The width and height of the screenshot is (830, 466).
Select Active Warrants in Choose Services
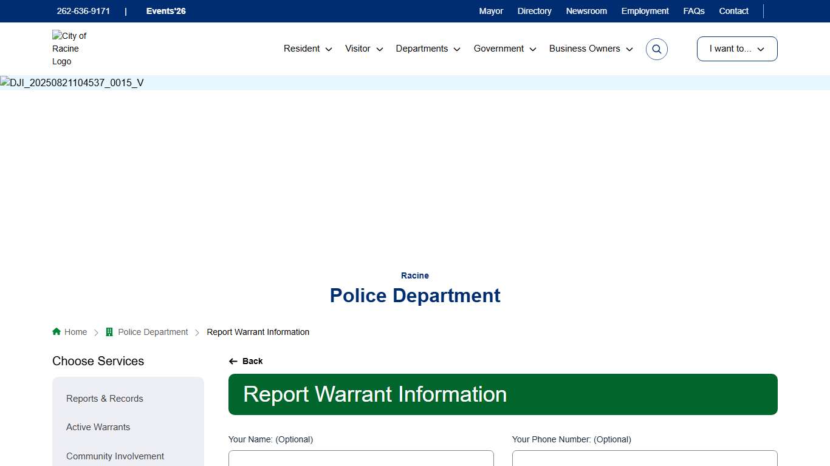(98, 427)
